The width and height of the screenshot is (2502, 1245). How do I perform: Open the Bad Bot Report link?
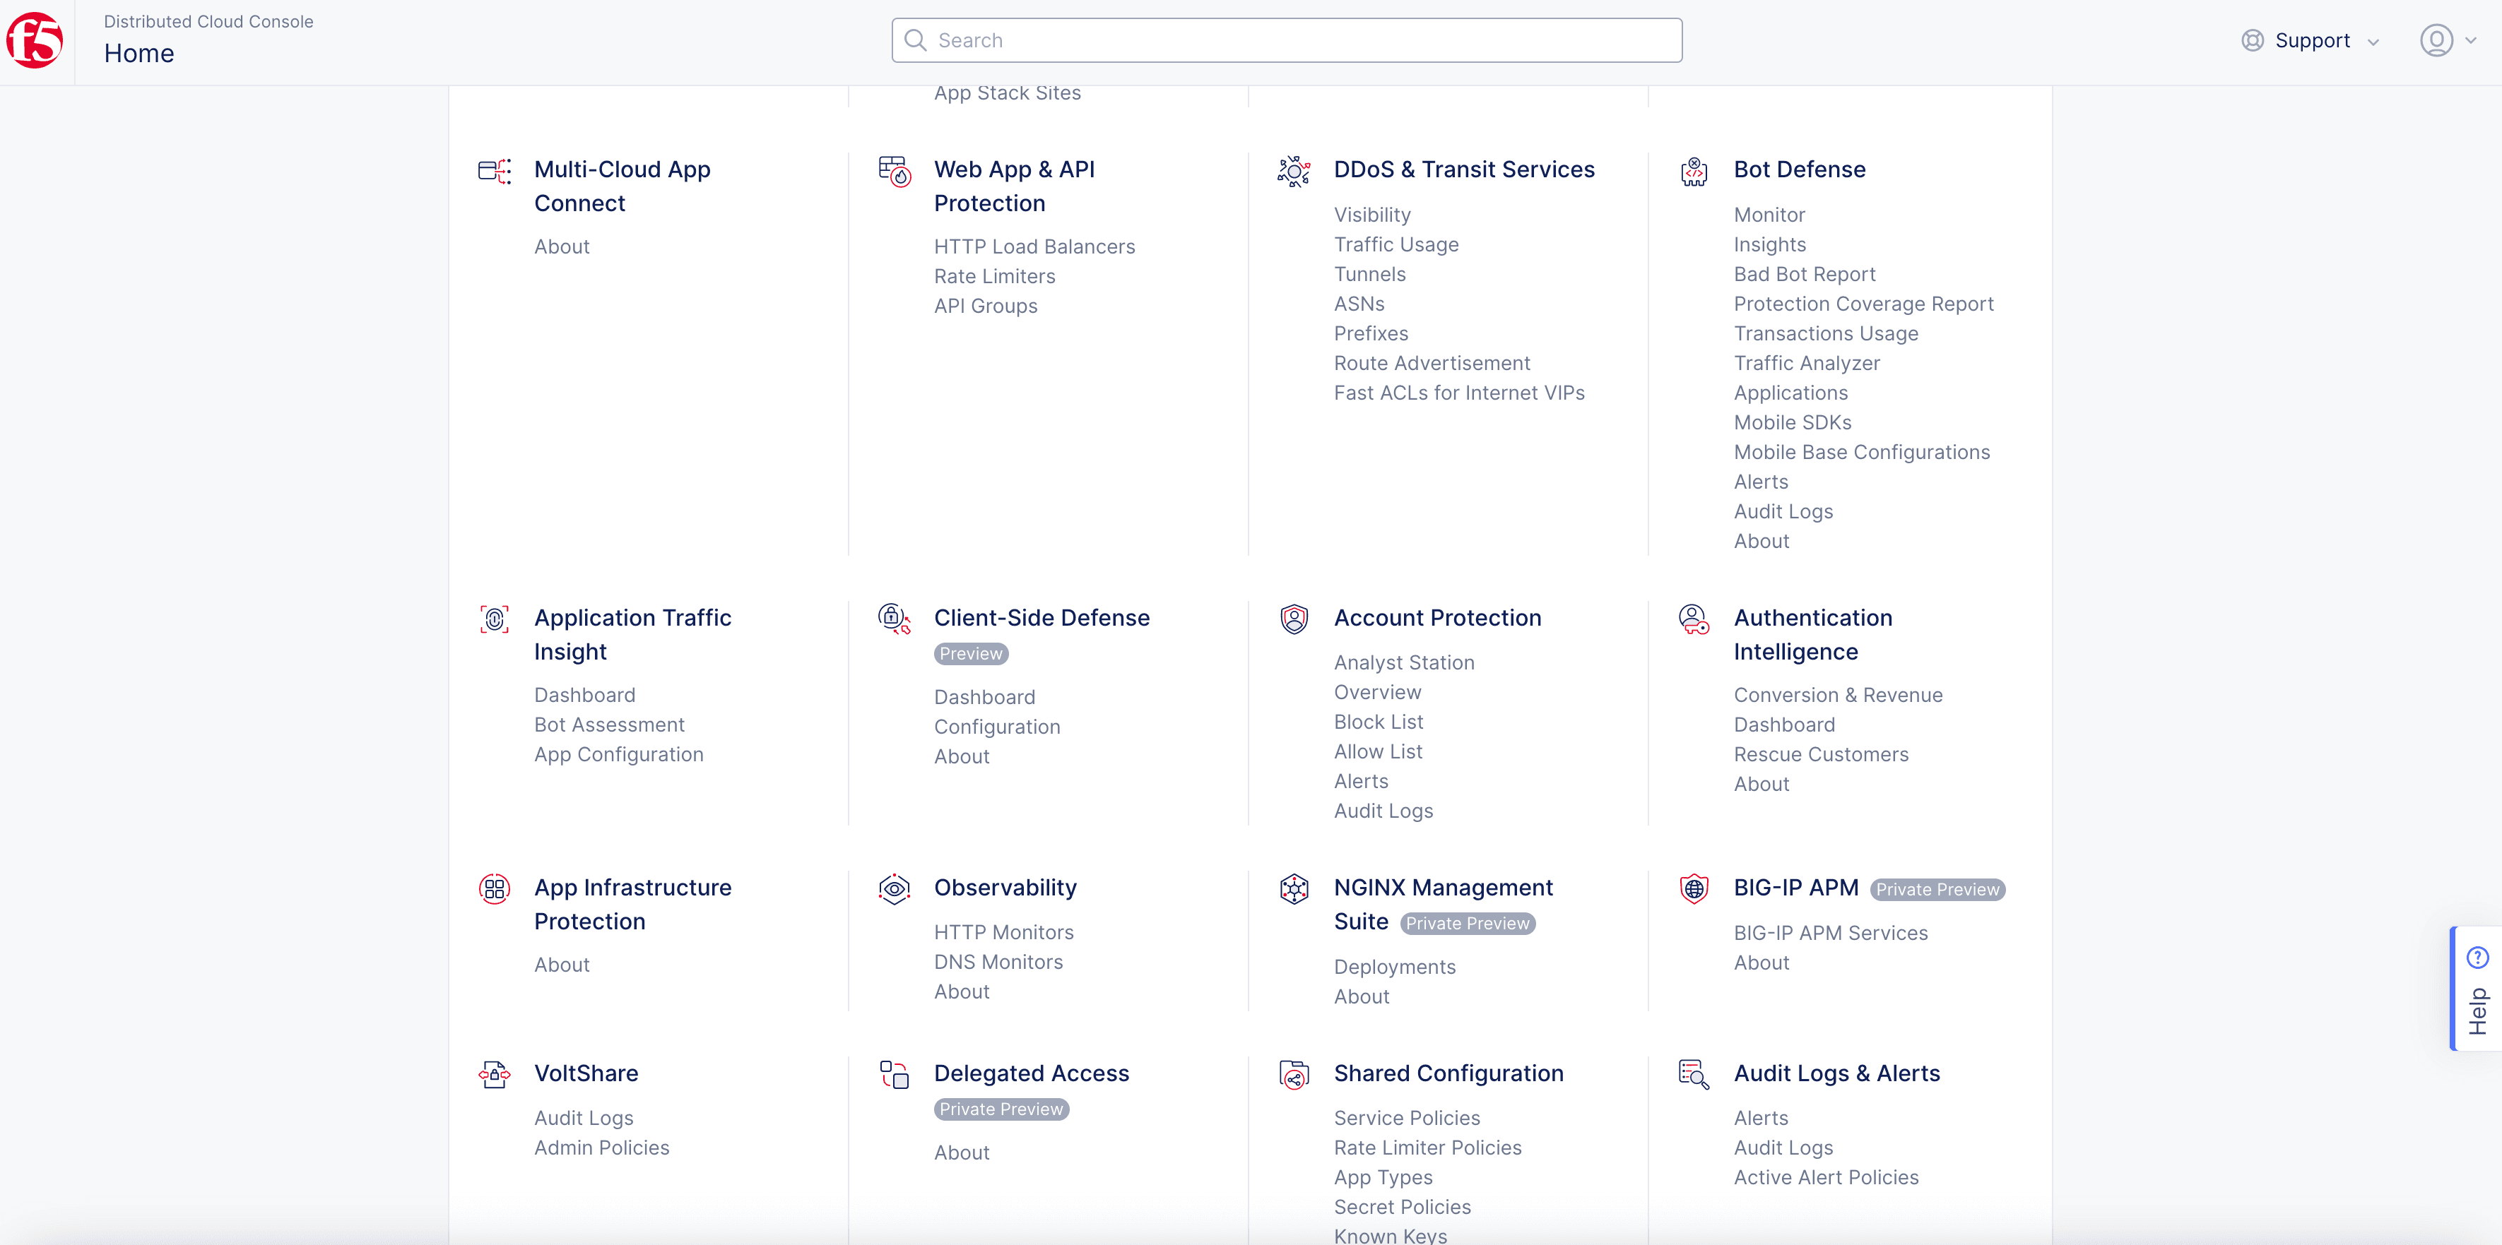point(1804,275)
